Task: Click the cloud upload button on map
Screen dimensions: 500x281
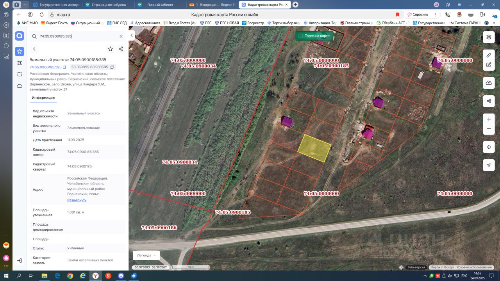Action: [489, 83]
